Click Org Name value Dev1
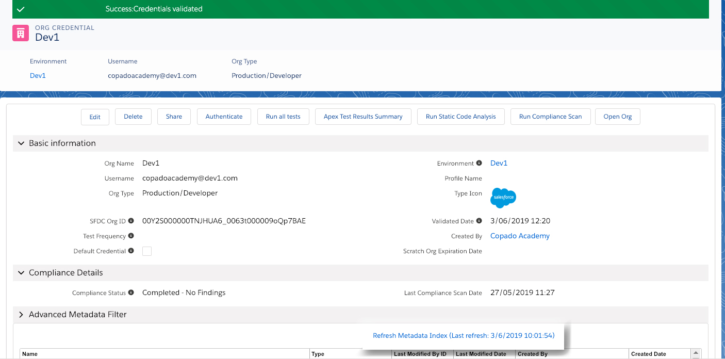 pos(151,163)
